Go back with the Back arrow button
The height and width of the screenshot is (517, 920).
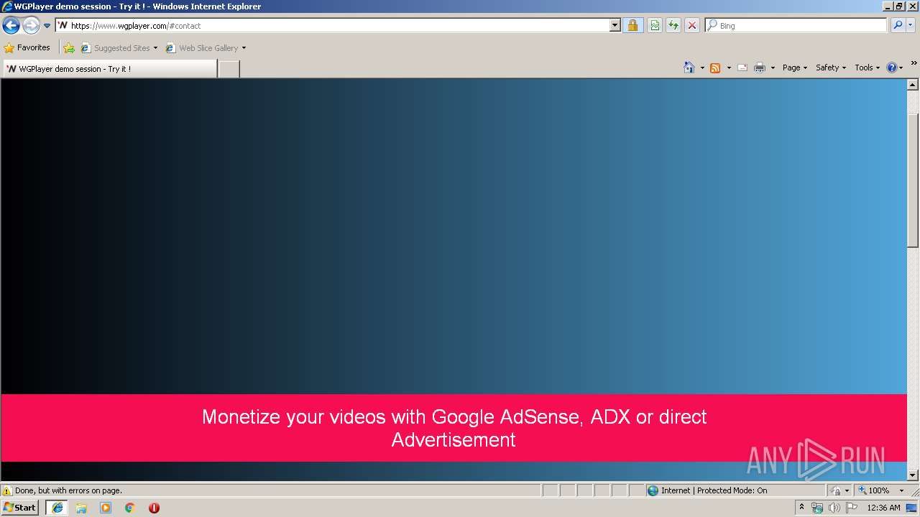(11, 26)
